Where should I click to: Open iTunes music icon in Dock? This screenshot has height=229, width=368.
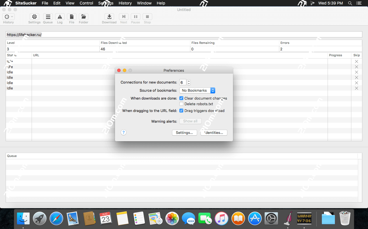click(x=221, y=218)
